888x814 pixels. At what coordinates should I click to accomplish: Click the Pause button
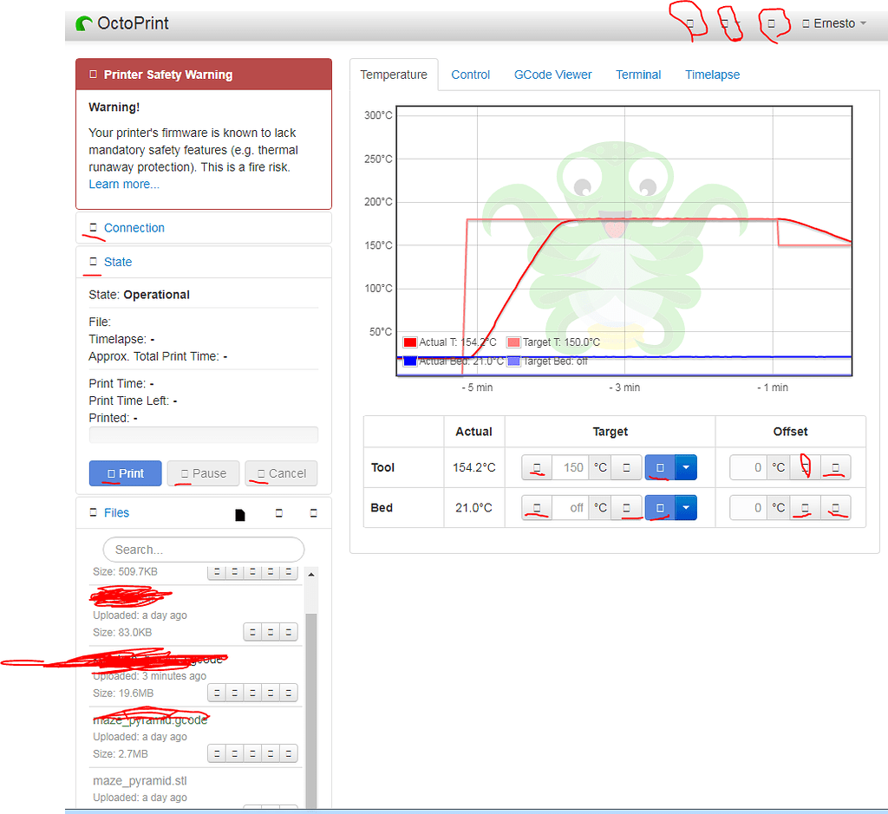tap(203, 473)
